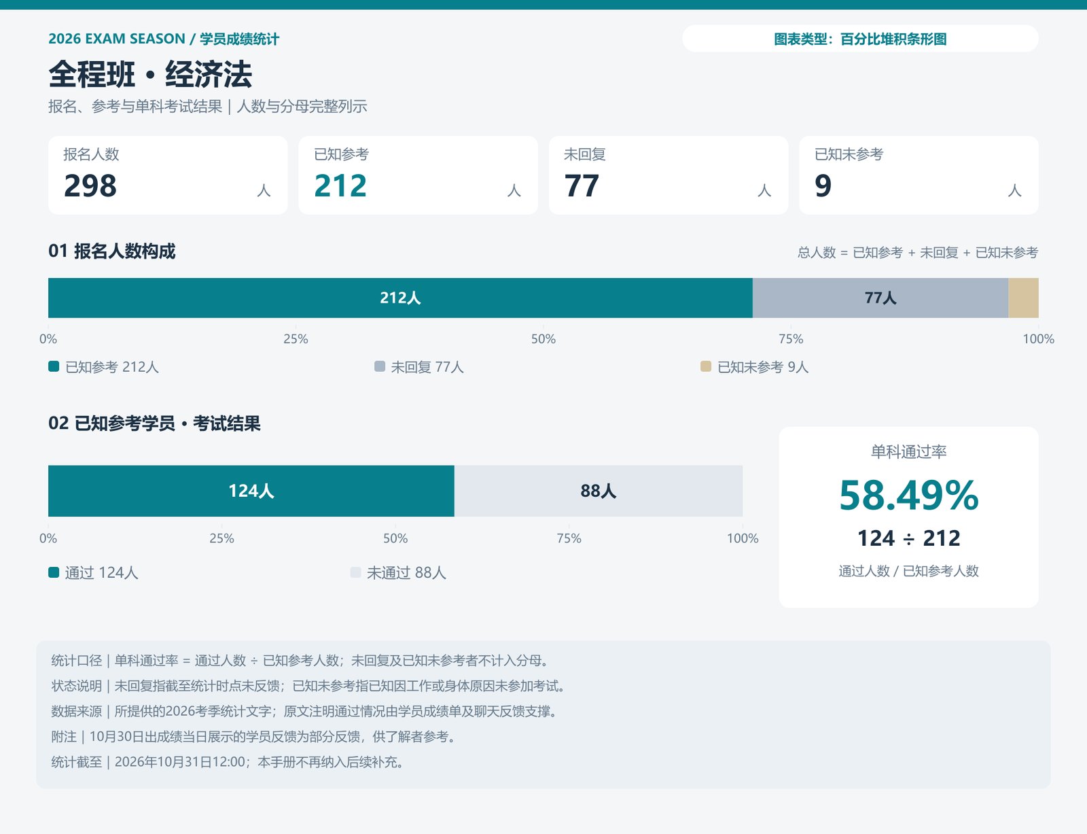Click the tan swatch beside 已知未参考 9人
The image size is (1087, 834).
(706, 366)
